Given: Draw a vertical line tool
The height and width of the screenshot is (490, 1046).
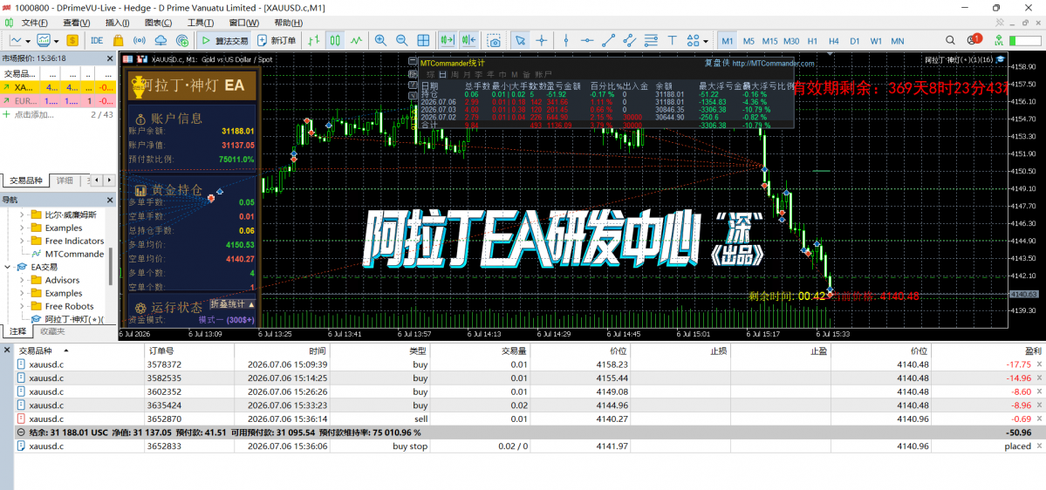Looking at the screenshot, I should tap(566, 40).
